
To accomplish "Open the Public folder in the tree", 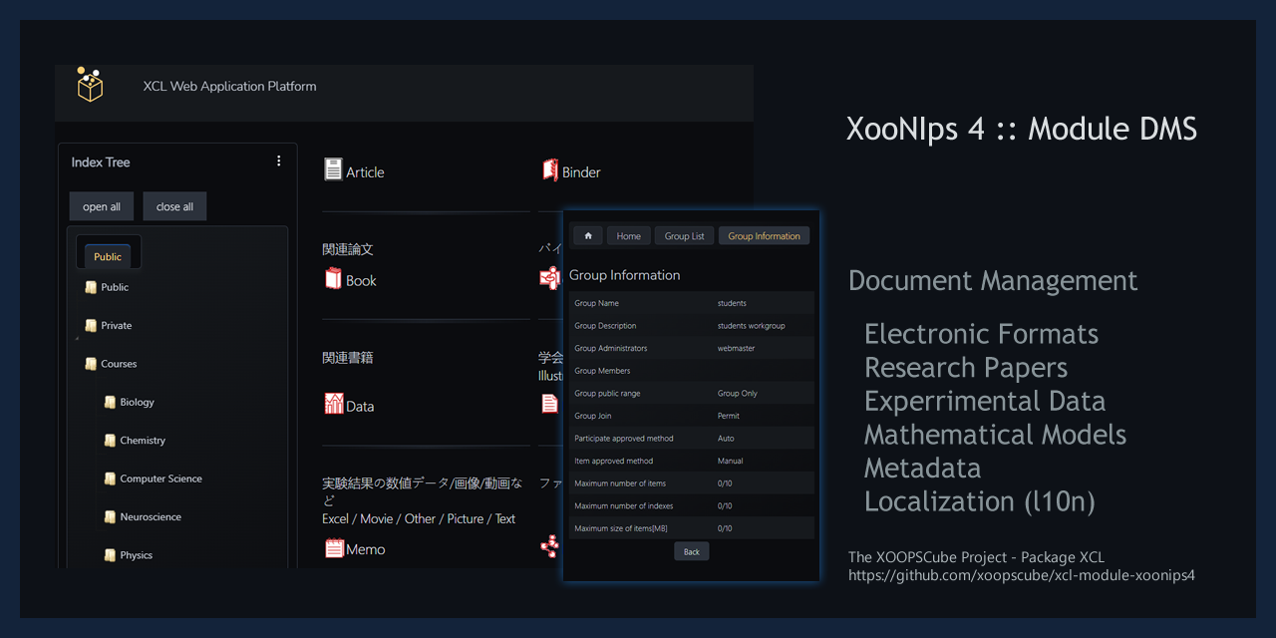I will 115,287.
